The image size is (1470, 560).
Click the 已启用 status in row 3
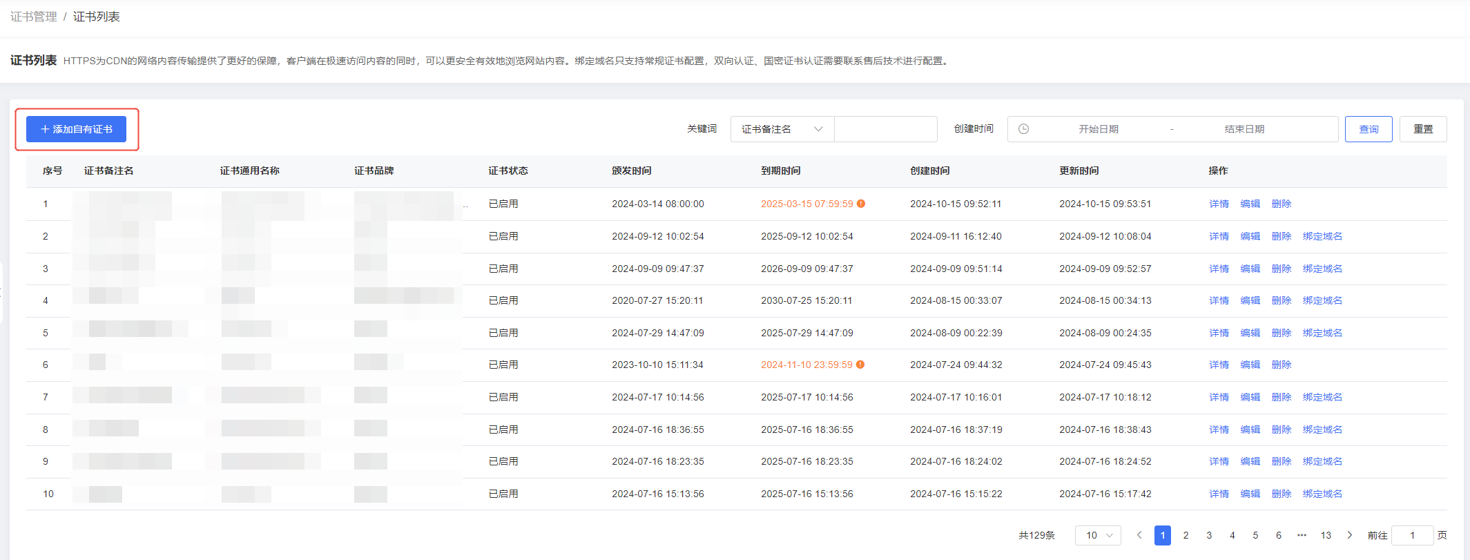click(503, 269)
